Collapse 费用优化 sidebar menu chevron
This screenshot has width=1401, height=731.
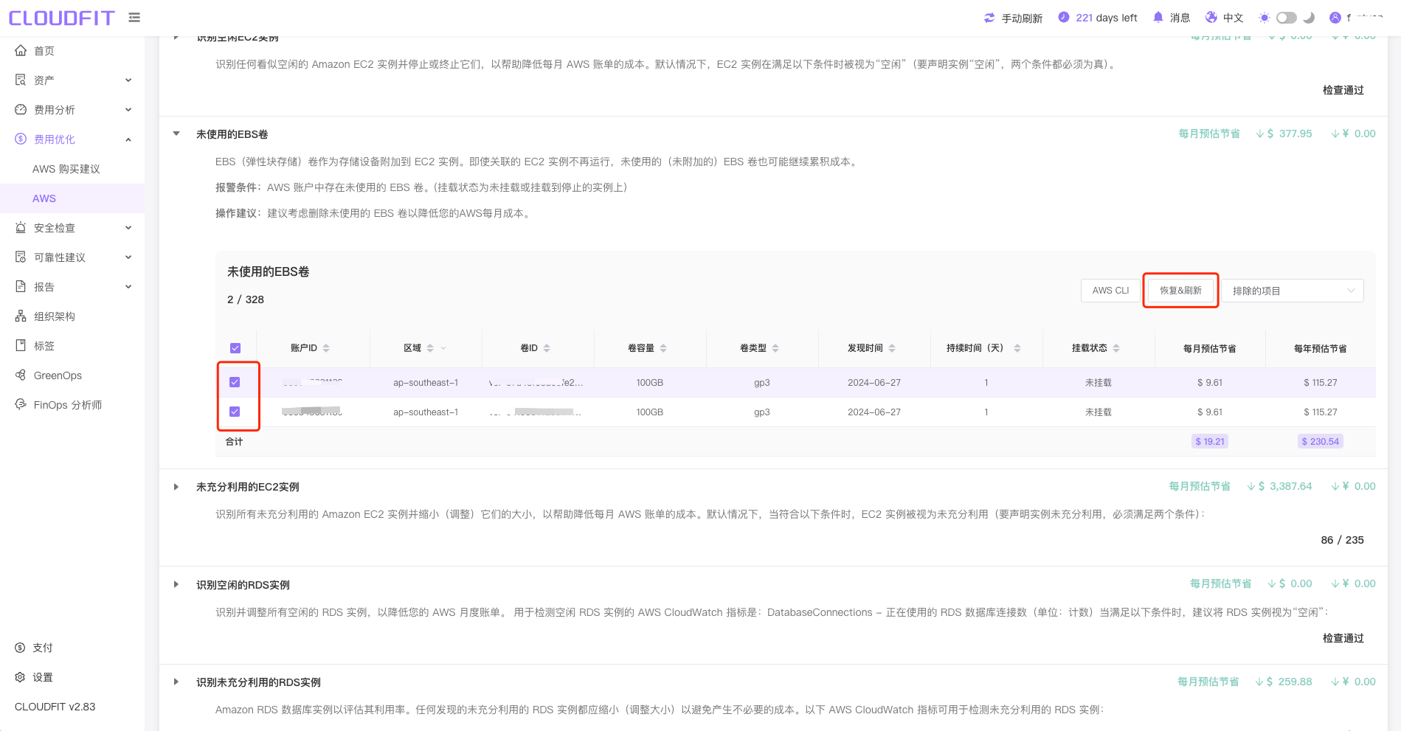128,139
